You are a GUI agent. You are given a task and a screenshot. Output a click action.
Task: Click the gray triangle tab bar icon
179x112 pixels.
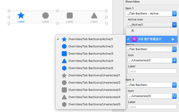[x=94, y=16]
